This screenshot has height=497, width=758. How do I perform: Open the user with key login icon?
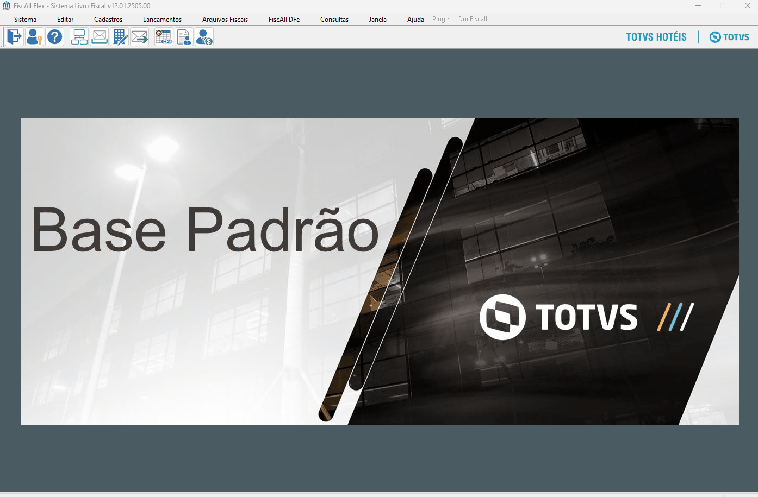click(x=34, y=37)
